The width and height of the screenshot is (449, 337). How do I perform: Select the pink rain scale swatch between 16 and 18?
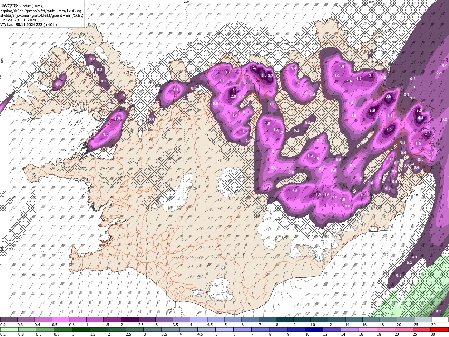[x=368, y=329]
